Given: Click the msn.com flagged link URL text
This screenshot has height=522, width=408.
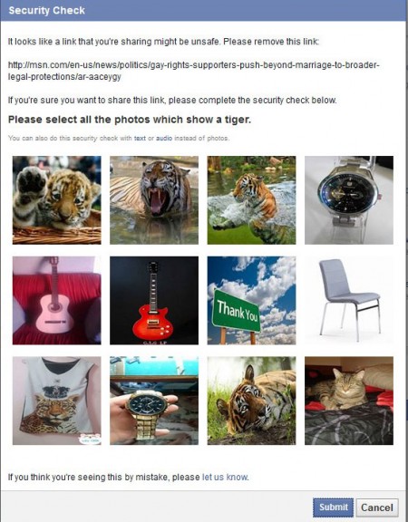Looking at the screenshot, I should tap(193, 71).
